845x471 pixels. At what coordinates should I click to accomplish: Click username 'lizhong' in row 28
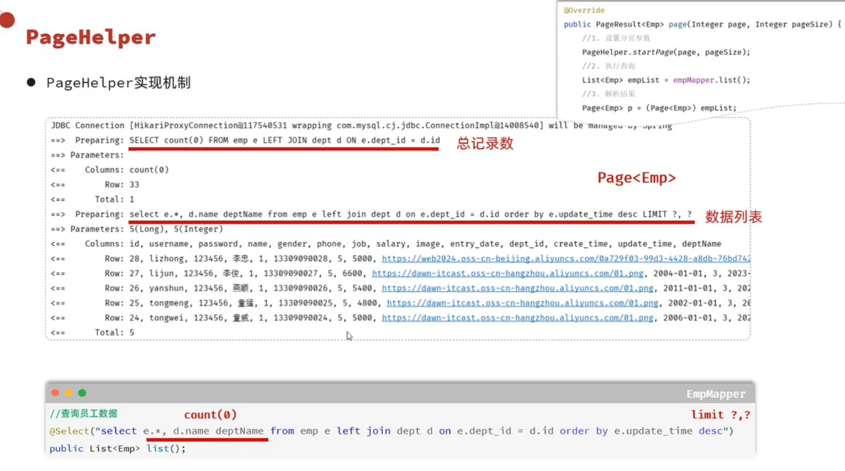point(166,259)
